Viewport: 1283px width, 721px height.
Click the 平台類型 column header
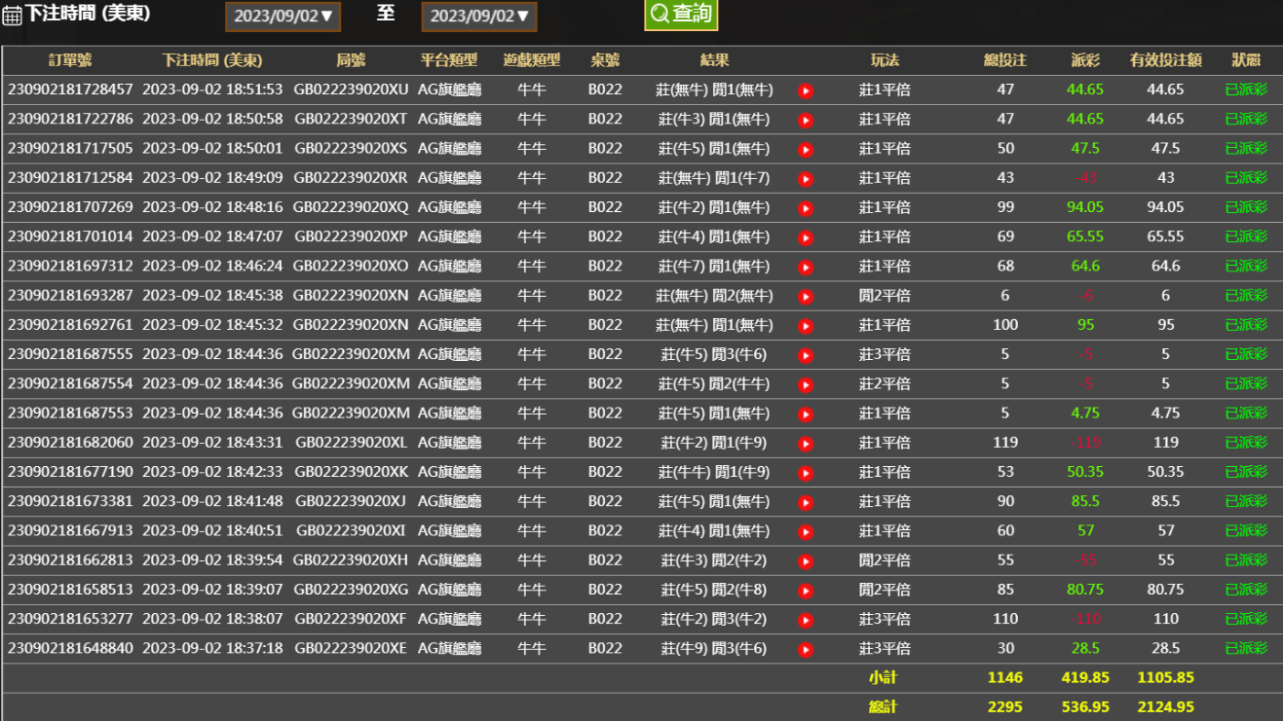[449, 60]
